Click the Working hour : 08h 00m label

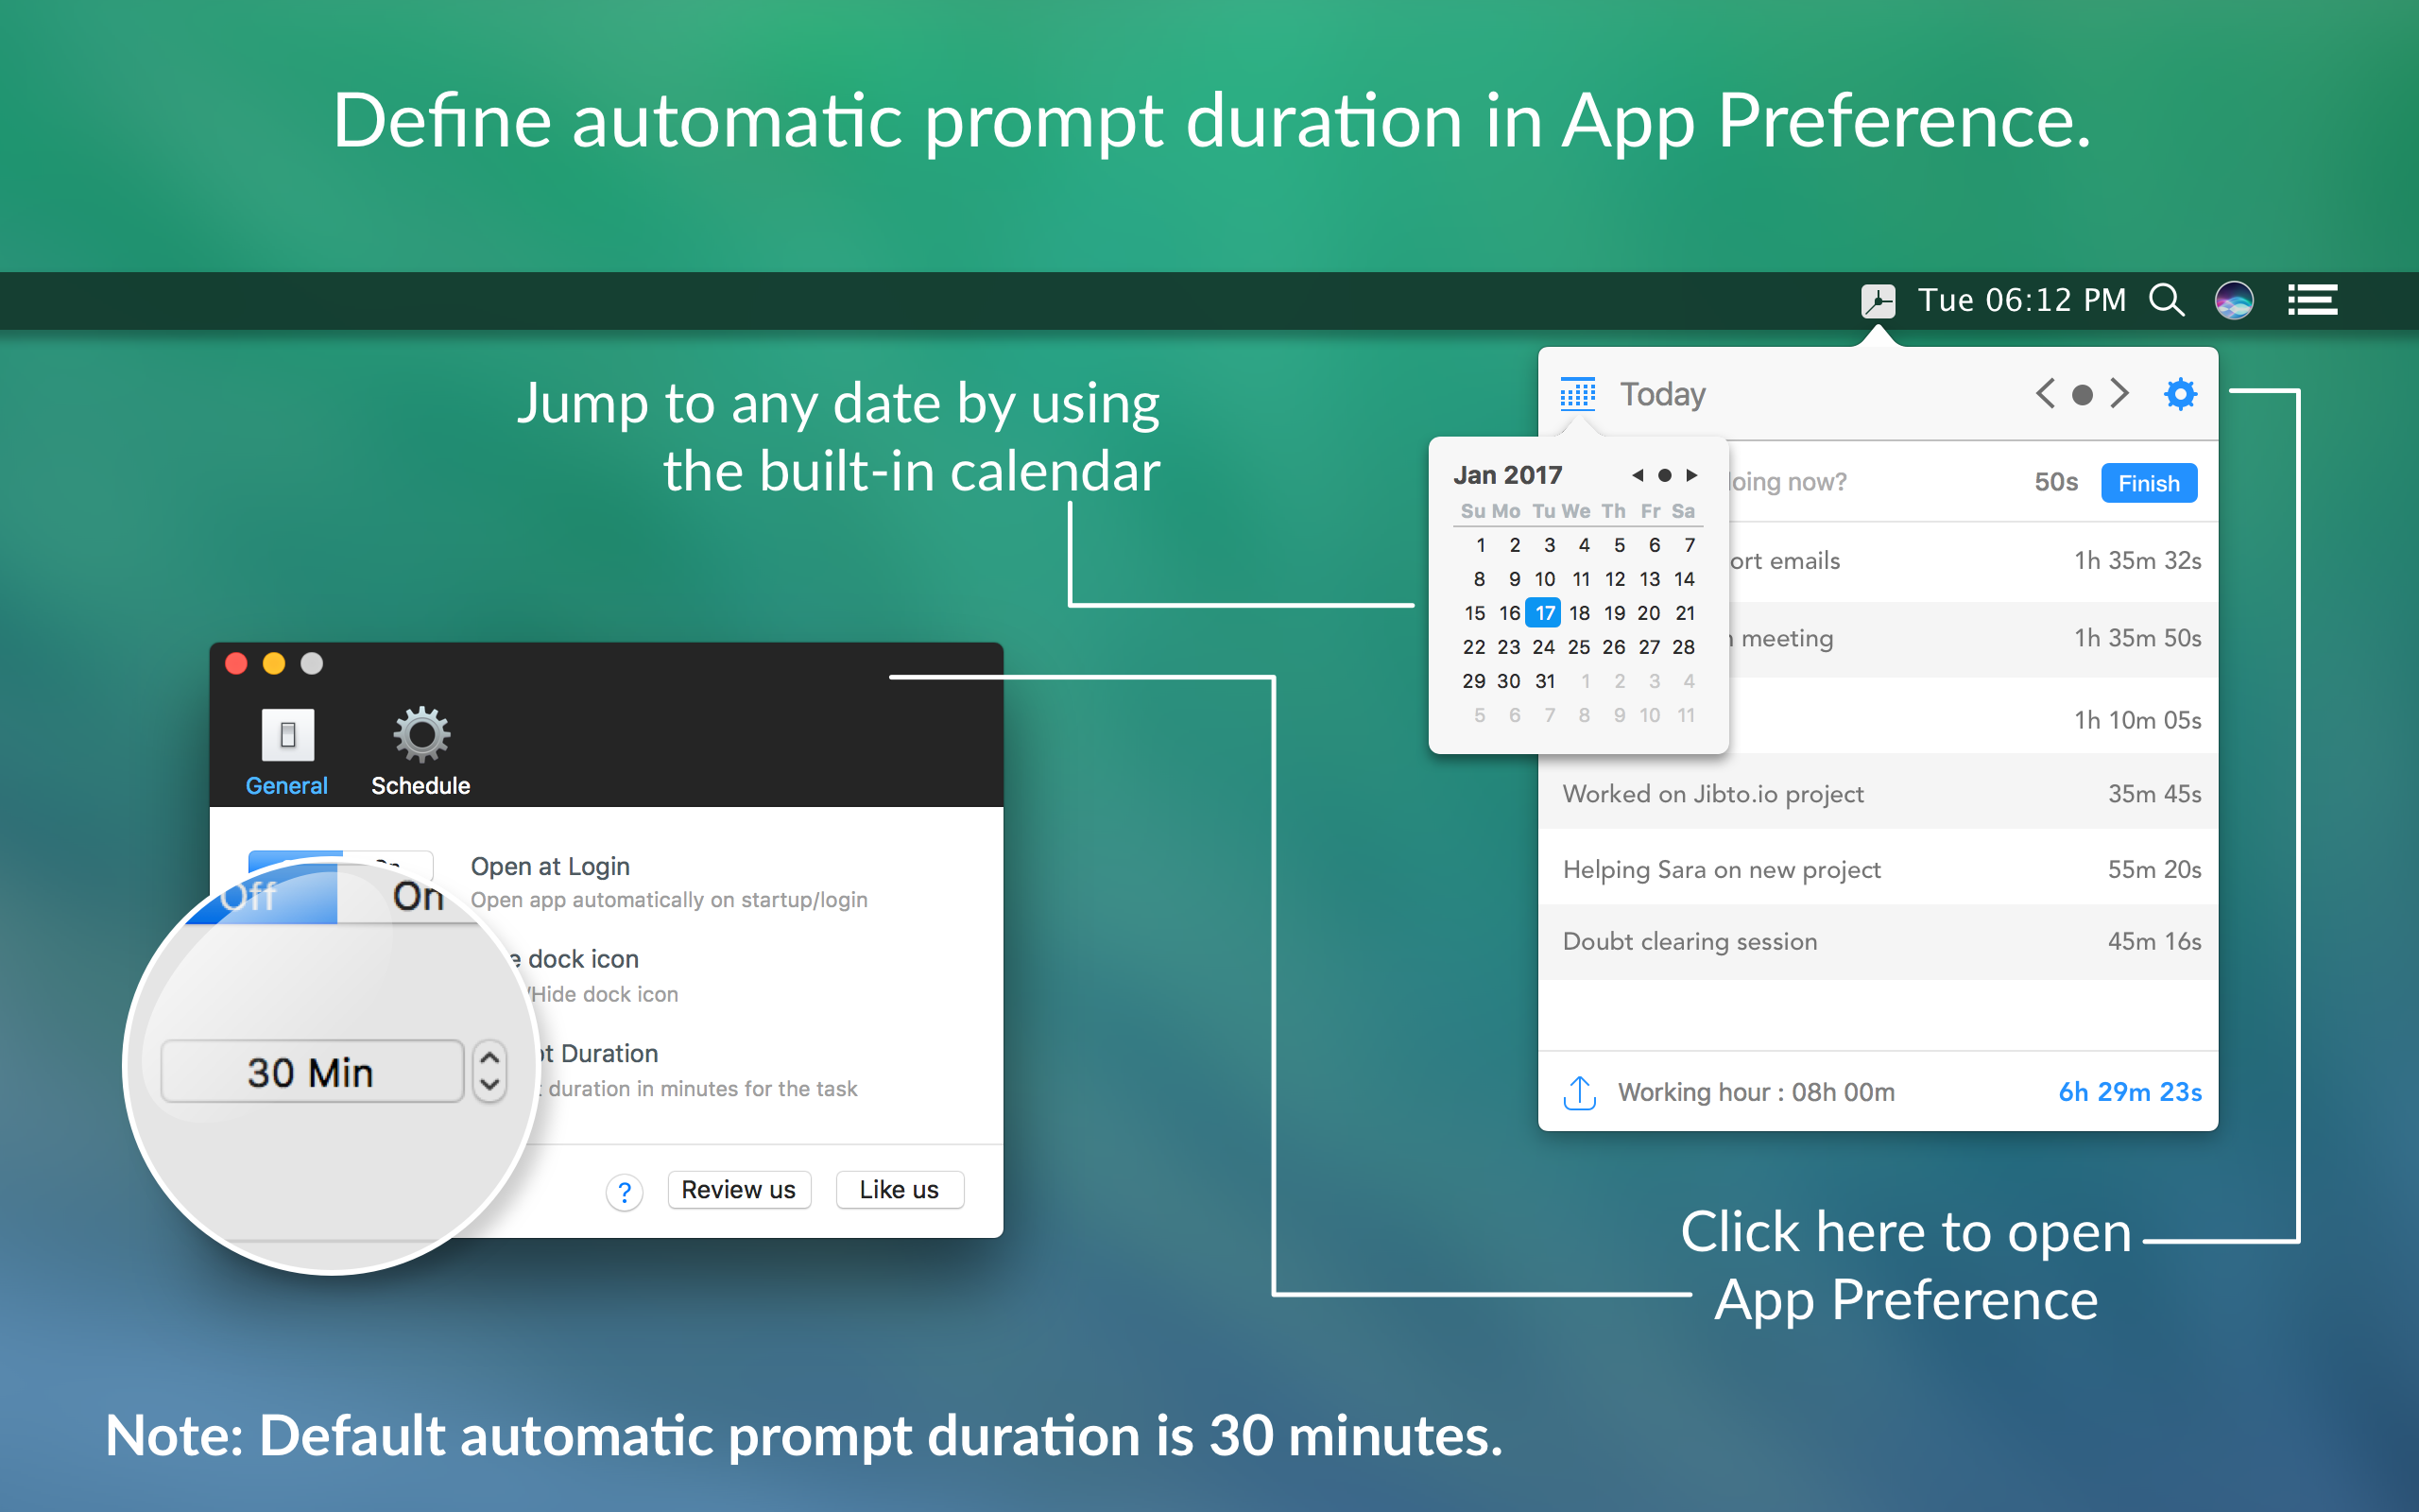[1757, 1092]
